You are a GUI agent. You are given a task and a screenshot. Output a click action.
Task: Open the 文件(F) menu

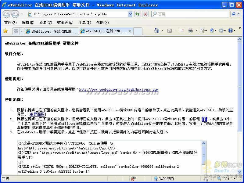[10, 23]
